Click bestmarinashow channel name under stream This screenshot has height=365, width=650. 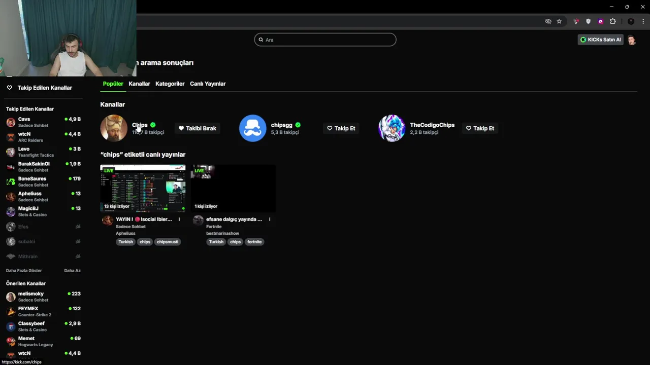click(x=222, y=233)
